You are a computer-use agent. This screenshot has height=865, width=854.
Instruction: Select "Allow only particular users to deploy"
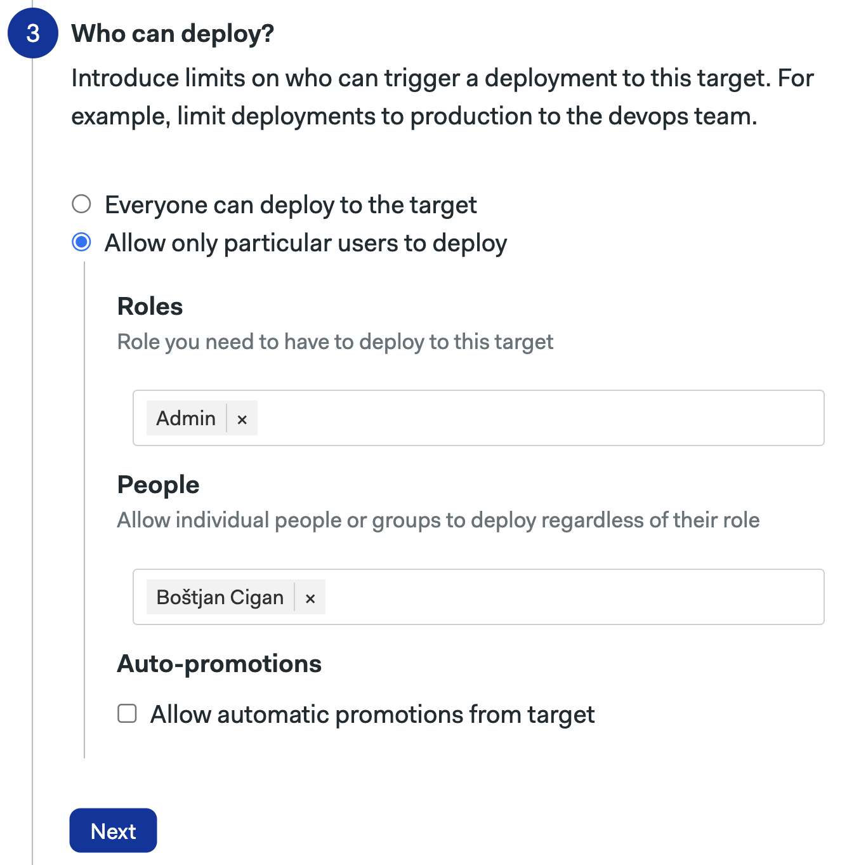pos(81,242)
